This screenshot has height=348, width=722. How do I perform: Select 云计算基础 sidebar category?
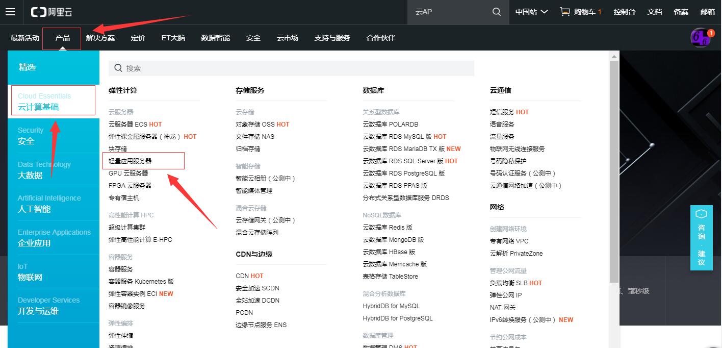click(54, 101)
